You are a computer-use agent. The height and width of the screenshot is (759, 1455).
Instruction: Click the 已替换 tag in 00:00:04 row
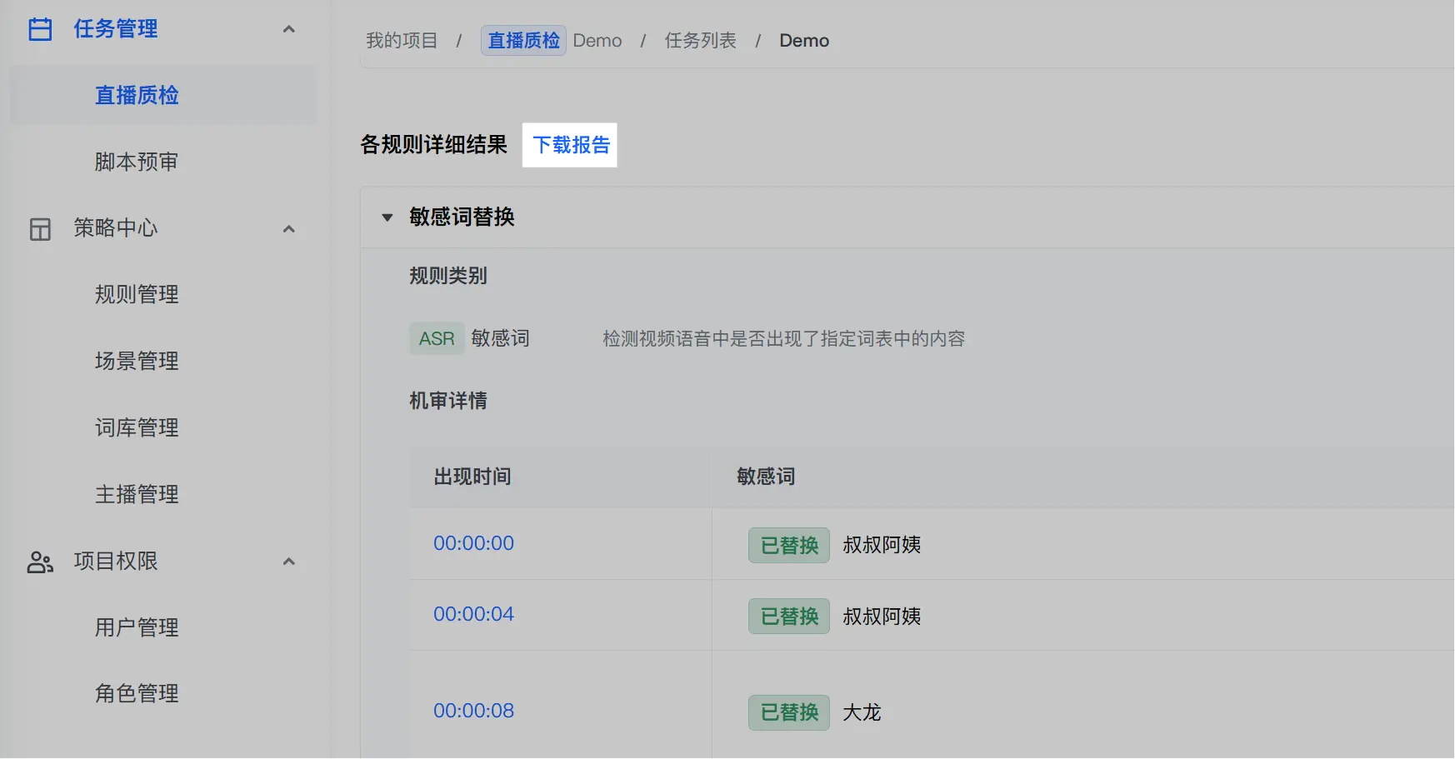tap(789, 616)
